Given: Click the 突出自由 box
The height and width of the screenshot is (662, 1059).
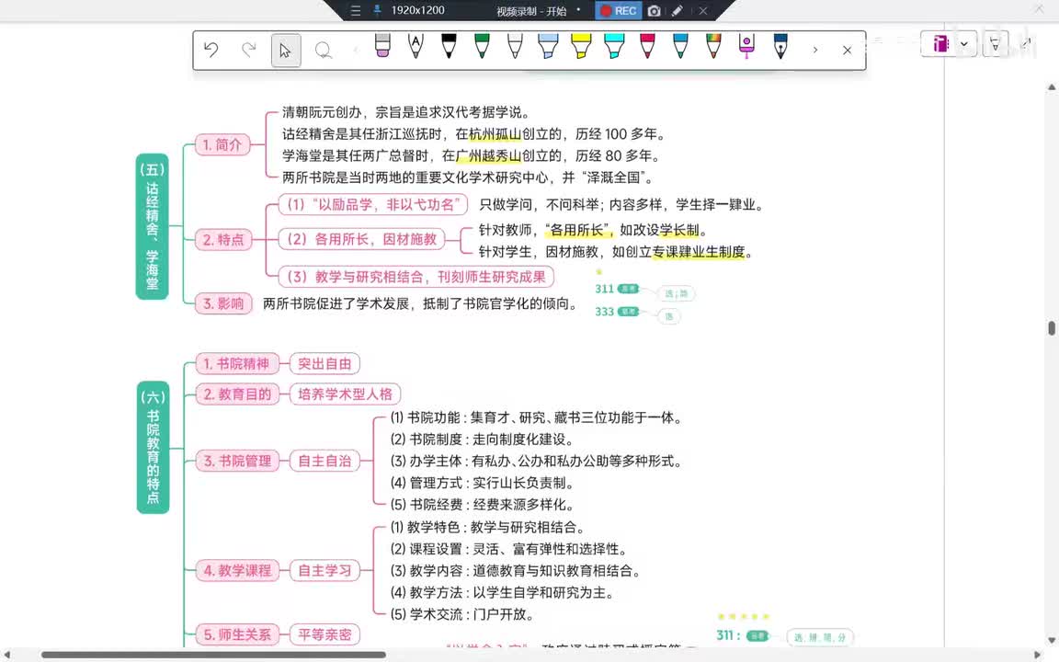Looking at the screenshot, I should [325, 364].
